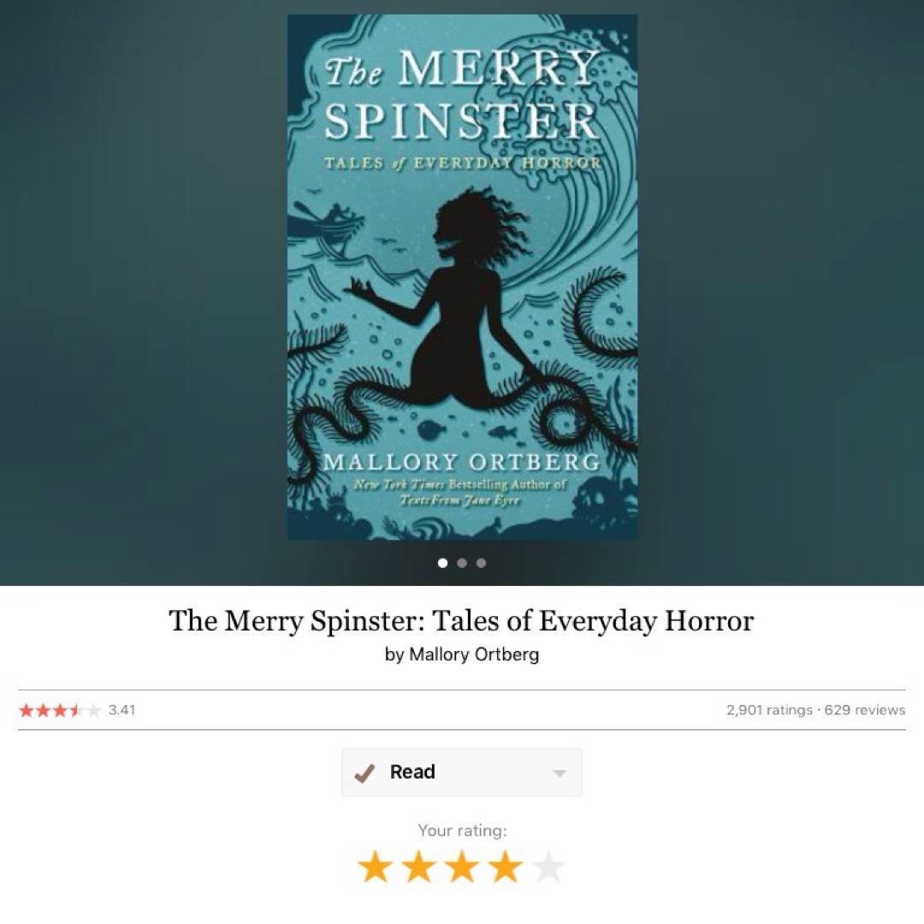Jump to the third carousel dot
Screen dimensions: 924x924
point(482,563)
